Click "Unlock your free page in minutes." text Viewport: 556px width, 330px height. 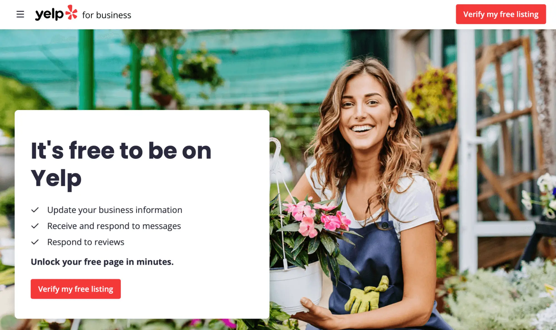[x=102, y=262]
